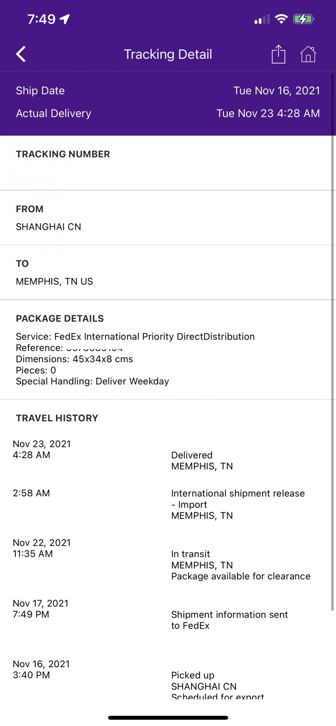Tap the 7:49 clock in status bar
This screenshot has height=726, width=336.
coord(41,19)
